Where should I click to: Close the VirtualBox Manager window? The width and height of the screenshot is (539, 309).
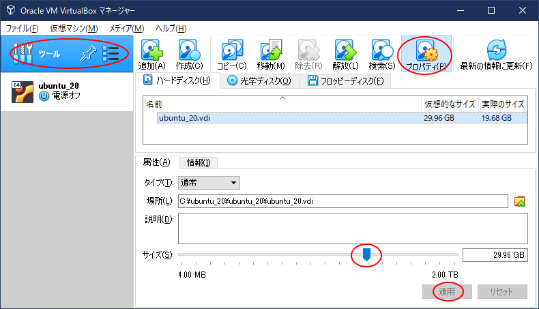[x=523, y=10]
